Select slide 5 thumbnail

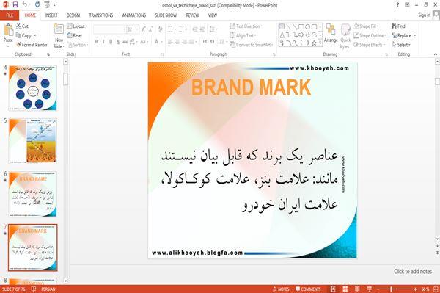(33, 141)
